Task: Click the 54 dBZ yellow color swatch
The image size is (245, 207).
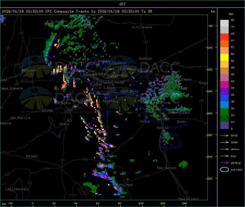Action: [224, 57]
